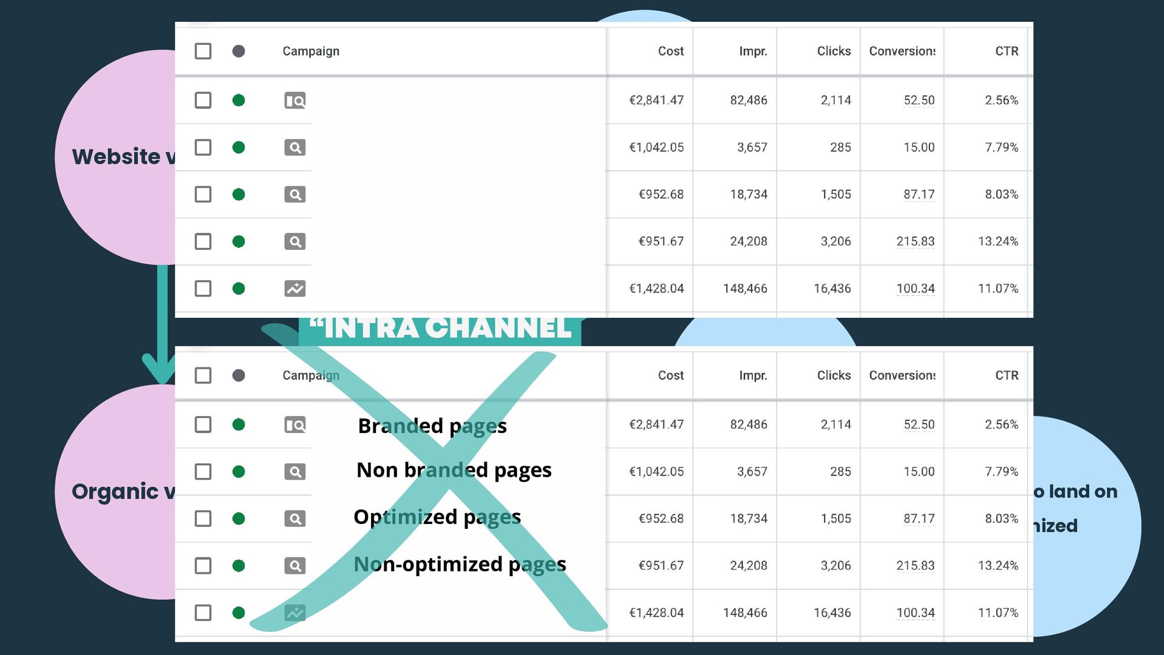
Task: Click the search icon next to Non branded pages
Action: click(x=295, y=472)
